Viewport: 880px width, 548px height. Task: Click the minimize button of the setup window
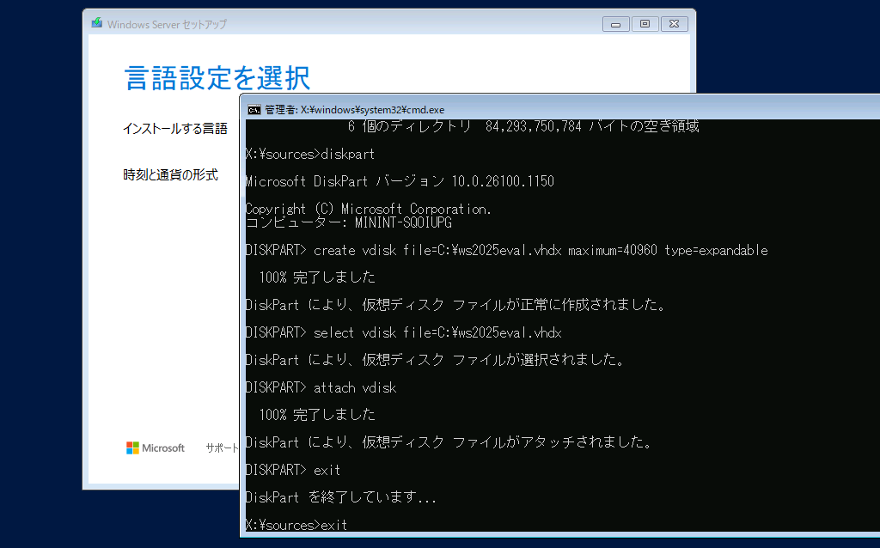tap(615, 23)
